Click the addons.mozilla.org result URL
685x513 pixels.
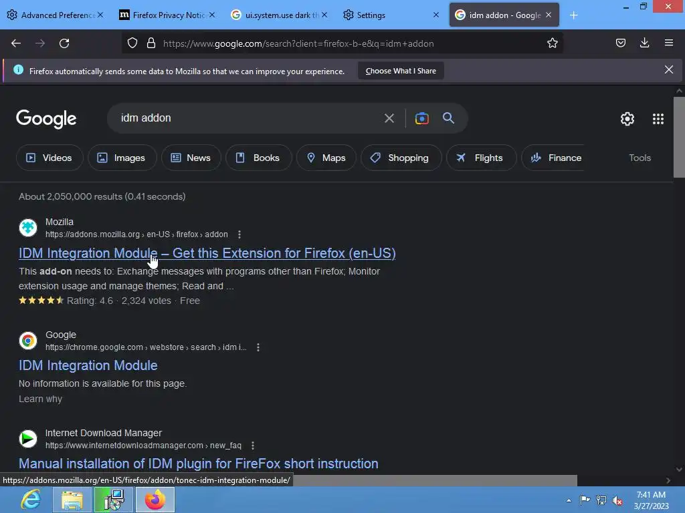point(136,234)
